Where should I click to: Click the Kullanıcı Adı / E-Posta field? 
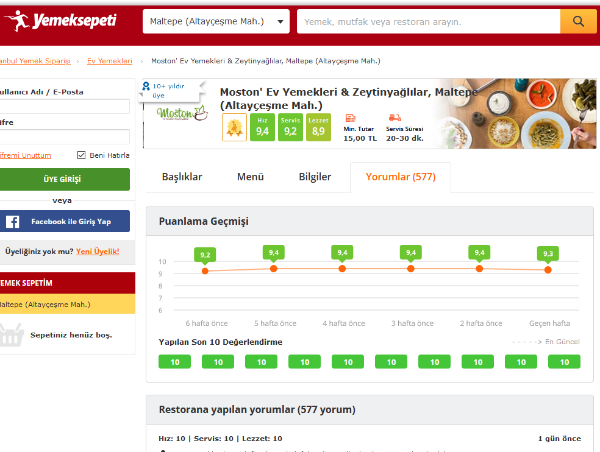[x=64, y=107]
